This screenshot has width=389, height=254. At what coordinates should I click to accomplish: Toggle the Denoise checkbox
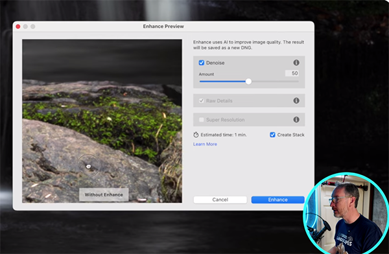click(202, 63)
